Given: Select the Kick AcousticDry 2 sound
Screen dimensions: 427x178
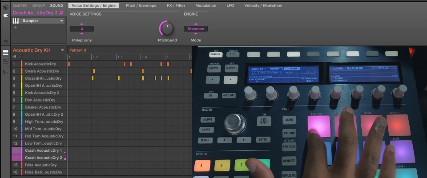Looking at the screenshot, I should point(42,93).
